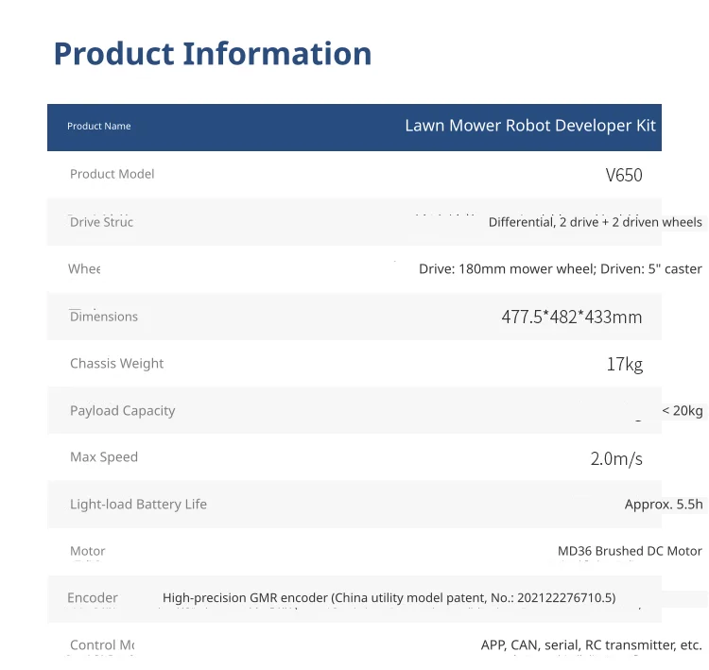Select the < 20kg payload value
The image size is (709, 670).
click(683, 410)
